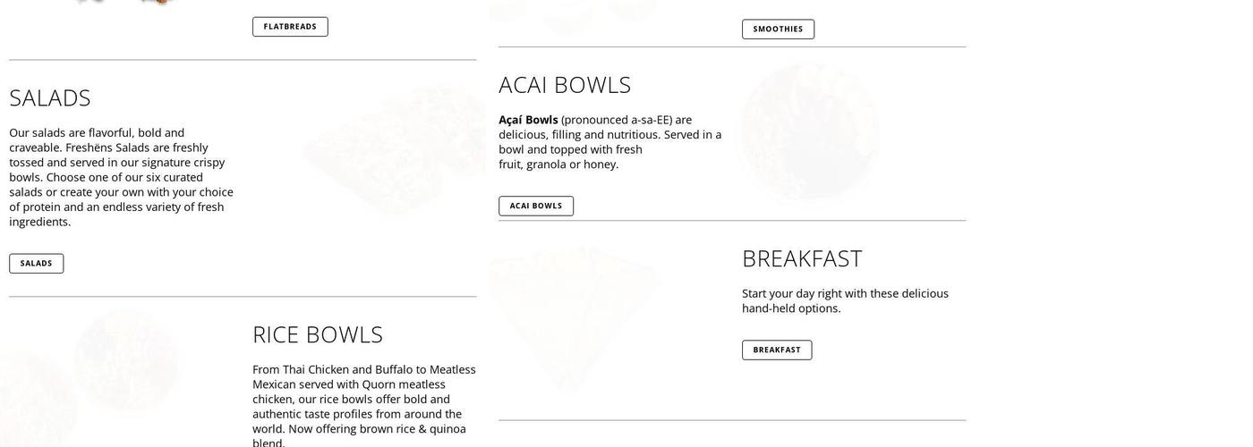The height and width of the screenshot is (447, 1253).
Task: Click the bold "Açaí Bowls" text
Action: coord(528,120)
